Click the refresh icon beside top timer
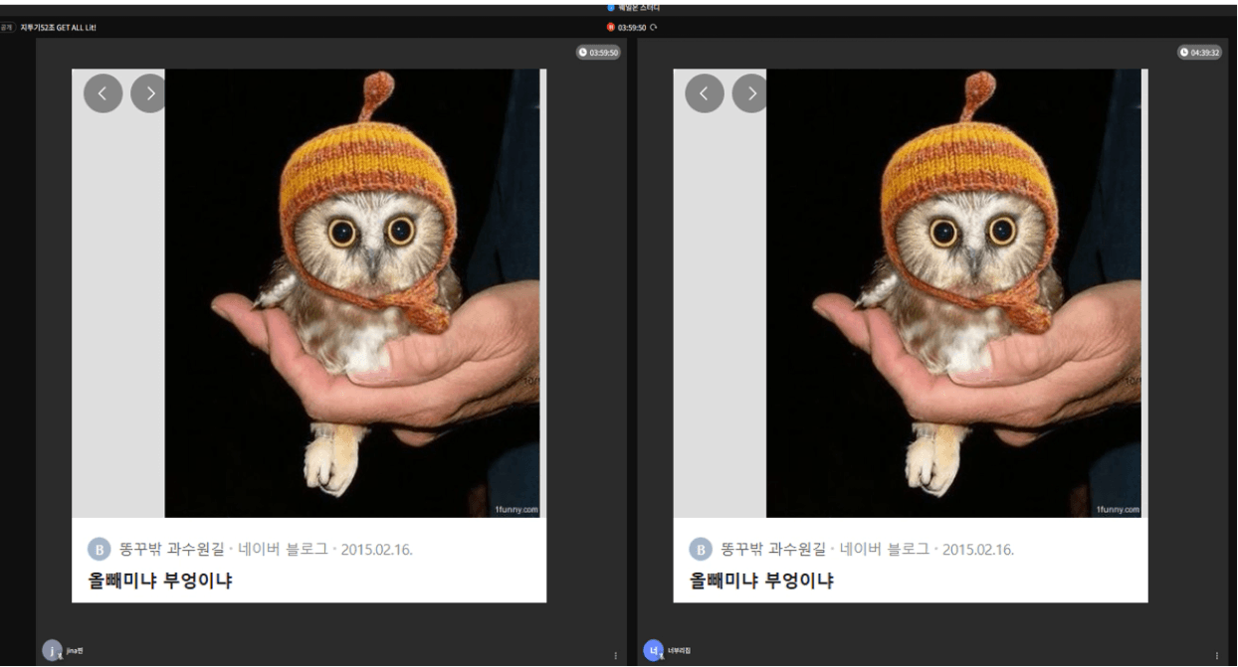Viewport: 1238px width, 667px height. (x=654, y=28)
